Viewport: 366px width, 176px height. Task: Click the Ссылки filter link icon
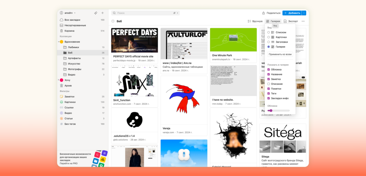pyautogui.click(x=61, y=108)
